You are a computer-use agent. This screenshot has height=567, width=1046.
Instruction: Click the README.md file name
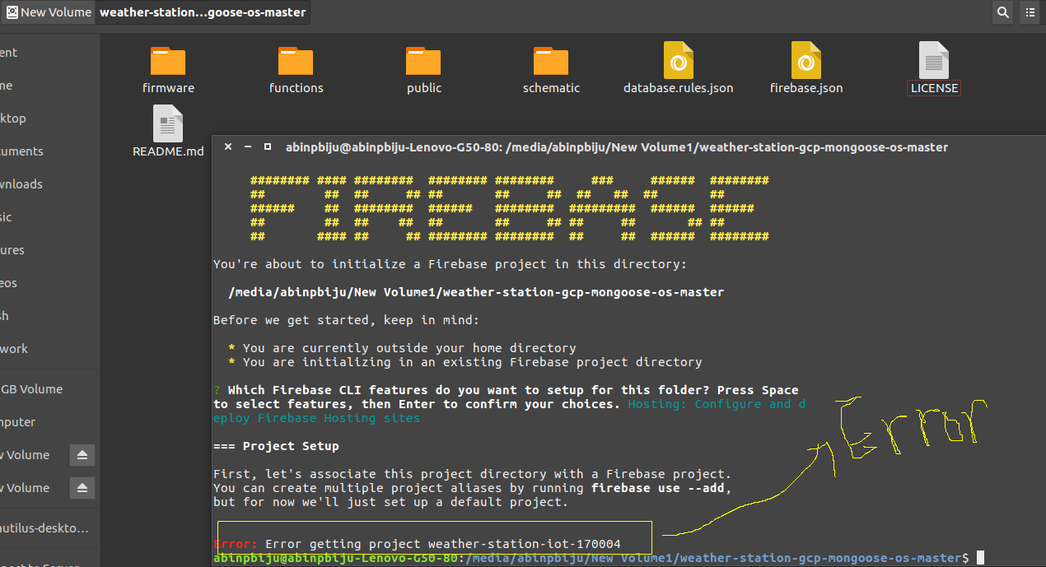[168, 151]
